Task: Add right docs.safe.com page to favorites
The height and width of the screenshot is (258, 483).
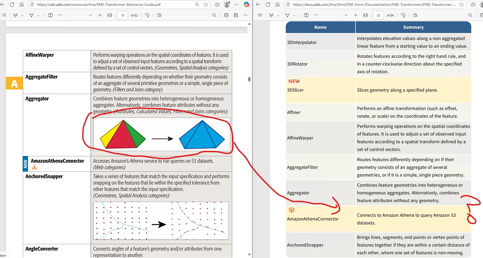Action: pyautogui.click(x=462, y=5)
